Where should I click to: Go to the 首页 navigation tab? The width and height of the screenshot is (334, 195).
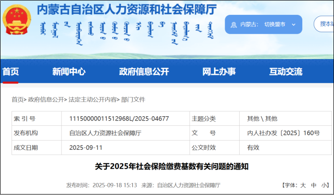[11, 72]
